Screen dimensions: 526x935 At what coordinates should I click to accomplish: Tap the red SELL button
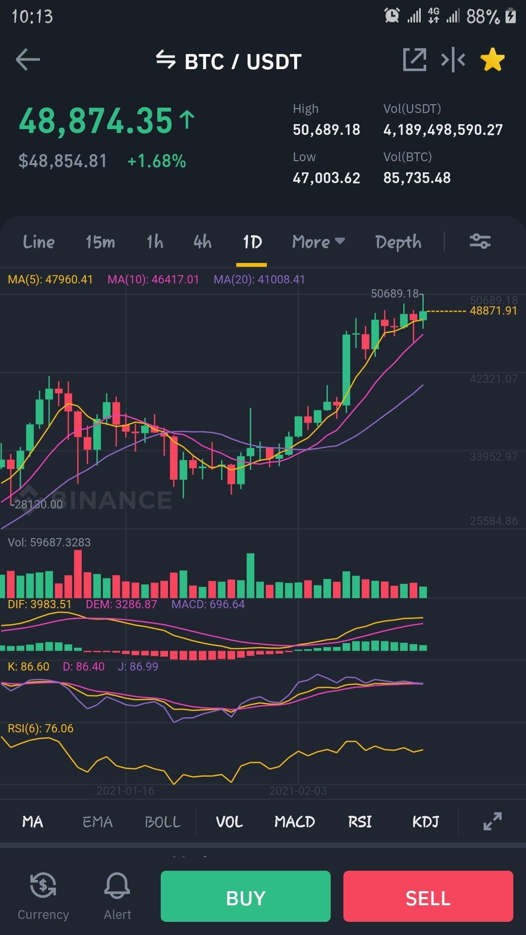pyautogui.click(x=428, y=896)
